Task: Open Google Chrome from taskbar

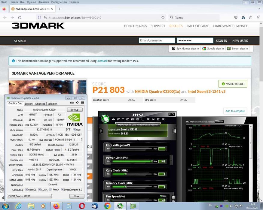Action: [107, 206]
